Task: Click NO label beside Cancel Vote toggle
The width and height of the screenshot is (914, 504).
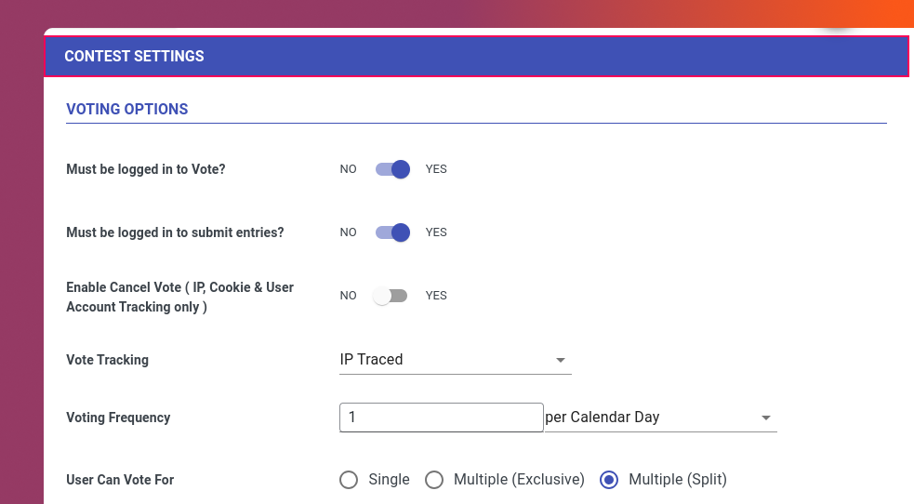Action: (348, 296)
